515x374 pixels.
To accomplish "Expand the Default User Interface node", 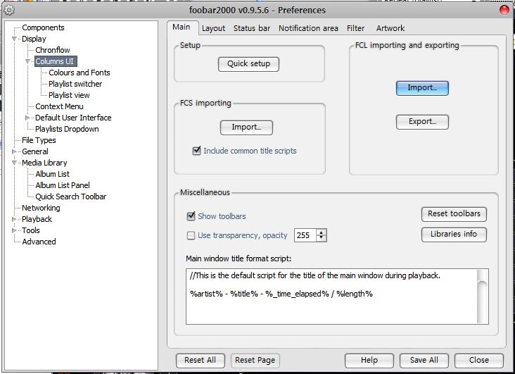I will 27,118.
